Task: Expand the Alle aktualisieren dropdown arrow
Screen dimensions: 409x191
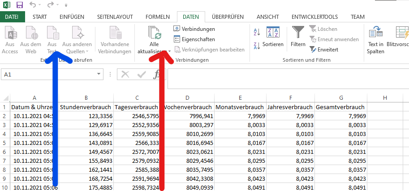Action: [x=169, y=51]
